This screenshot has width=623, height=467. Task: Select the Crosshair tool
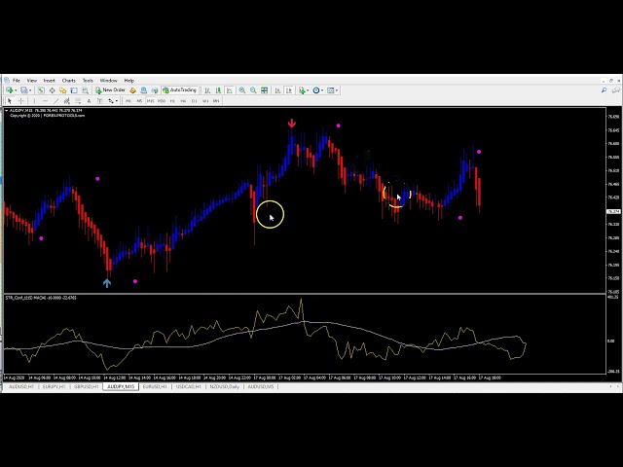21,100
